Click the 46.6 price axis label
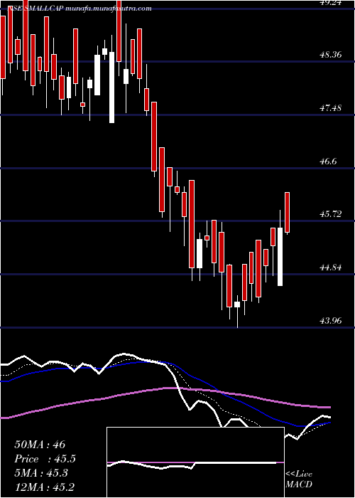Screen dimensions: 355x498 click(x=328, y=161)
